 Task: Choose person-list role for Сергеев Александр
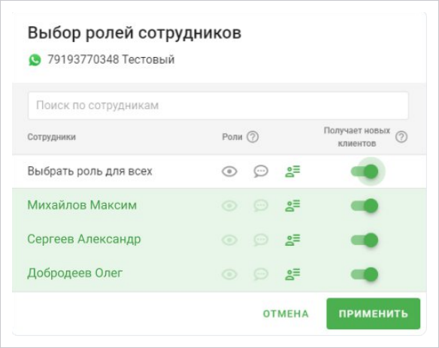tap(292, 241)
